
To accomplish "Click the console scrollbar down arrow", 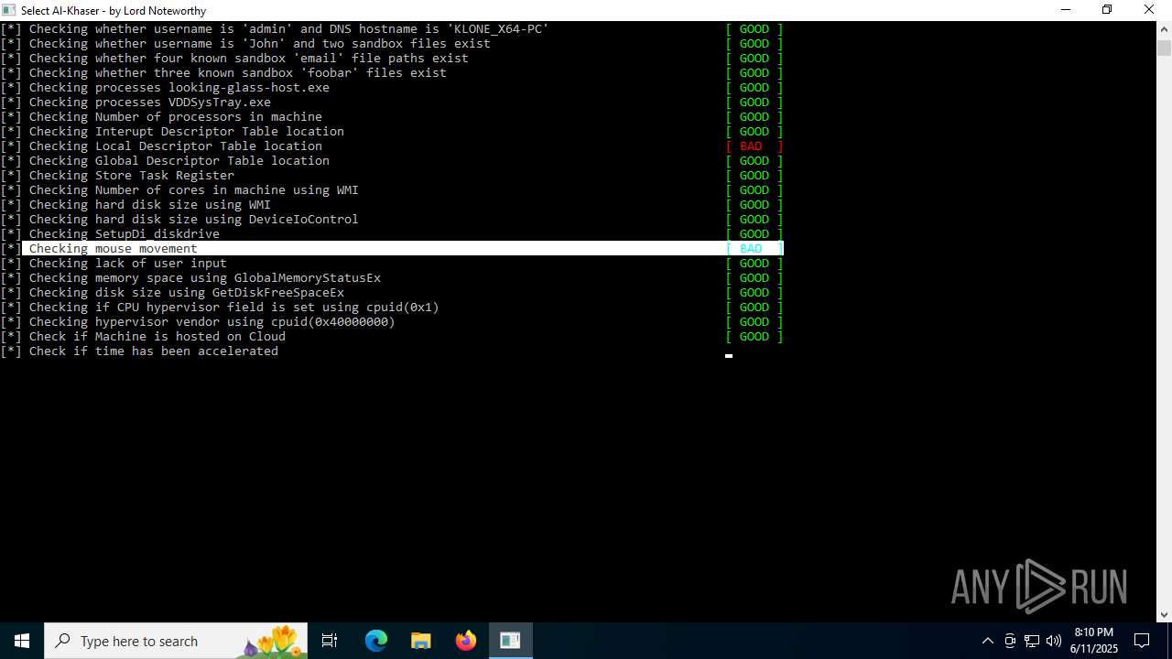I will click(x=1164, y=614).
